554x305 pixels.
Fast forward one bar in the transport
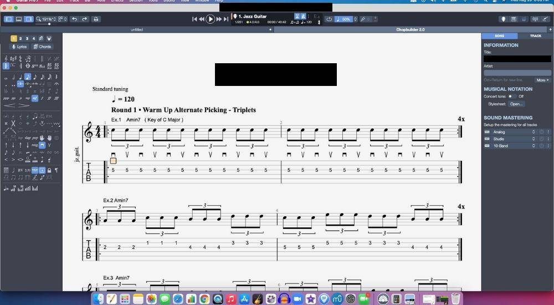click(x=219, y=19)
